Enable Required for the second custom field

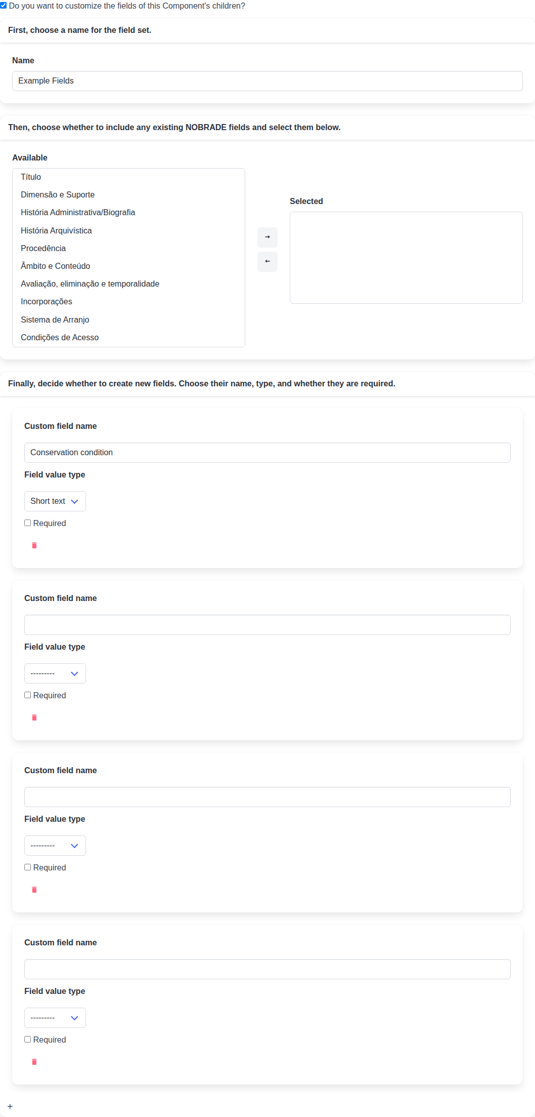pyautogui.click(x=28, y=695)
